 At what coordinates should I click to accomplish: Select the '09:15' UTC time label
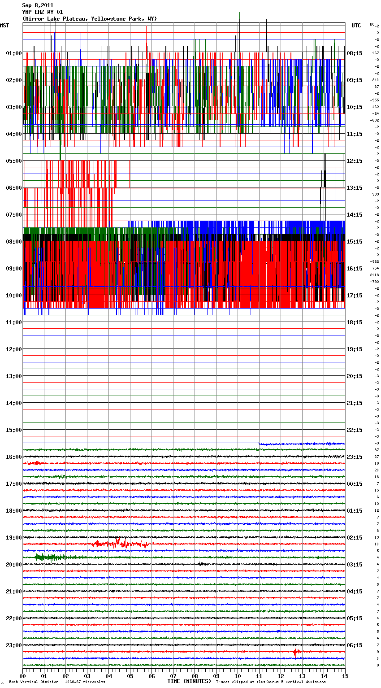point(355,80)
